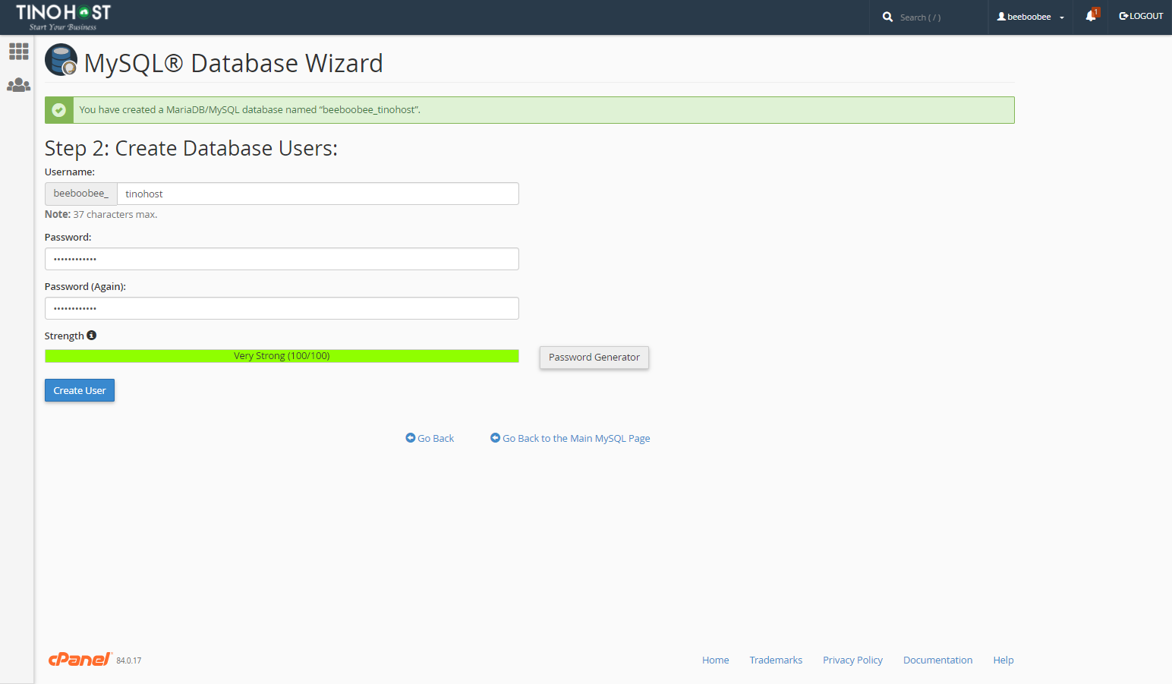The width and height of the screenshot is (1172, 684).
Task: Click the green success checkmark icon
Action: 59,110
